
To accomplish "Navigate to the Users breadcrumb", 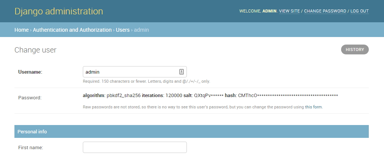I will [123, 30].
